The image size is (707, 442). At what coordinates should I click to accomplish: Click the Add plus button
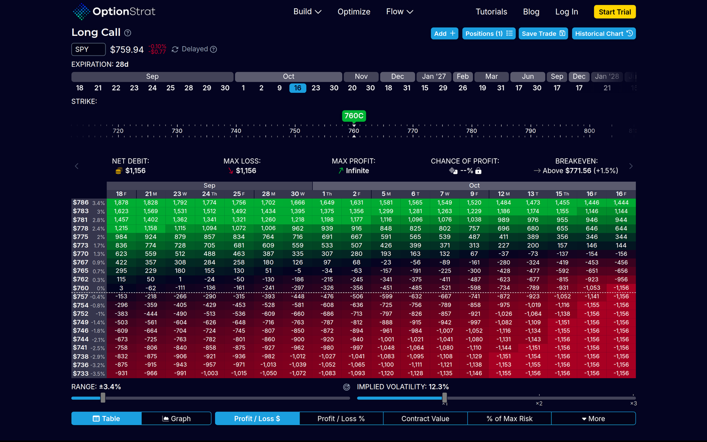[x=445, y=33]
